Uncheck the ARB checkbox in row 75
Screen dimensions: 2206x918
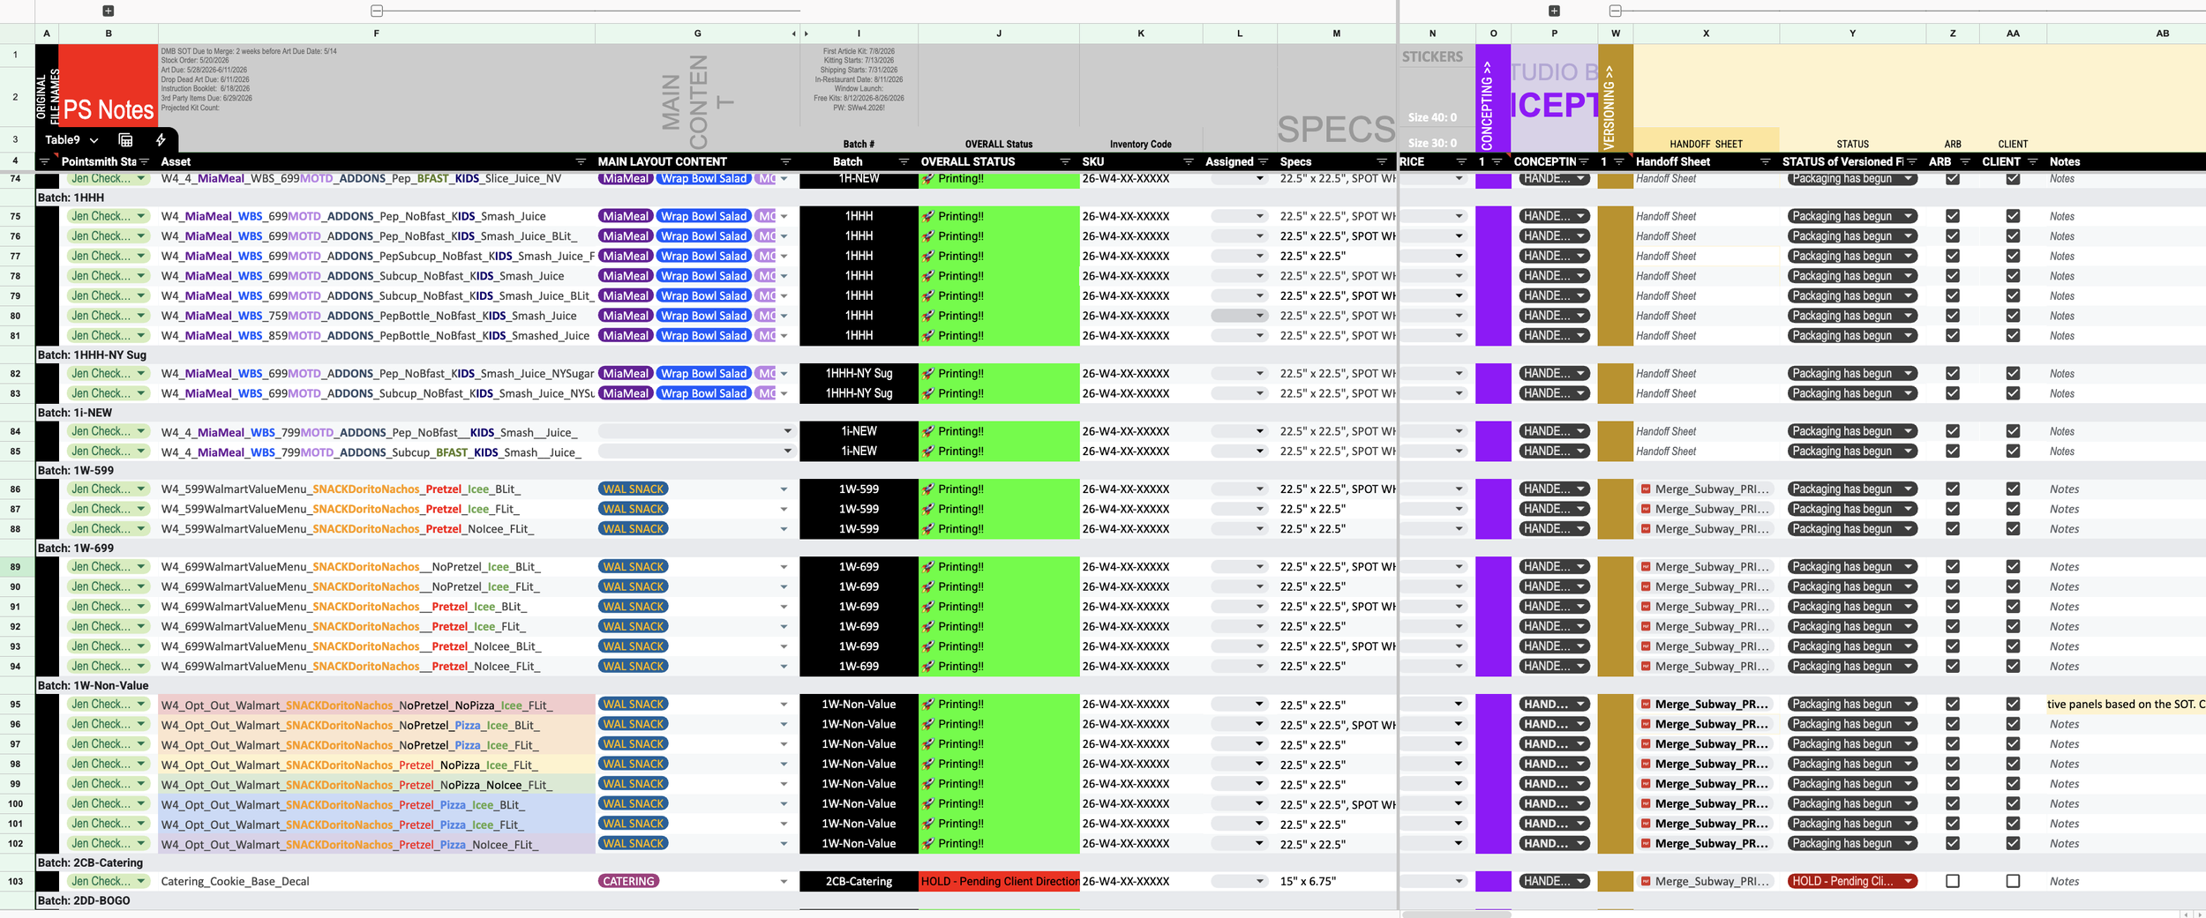click(x=1953, y=216)
